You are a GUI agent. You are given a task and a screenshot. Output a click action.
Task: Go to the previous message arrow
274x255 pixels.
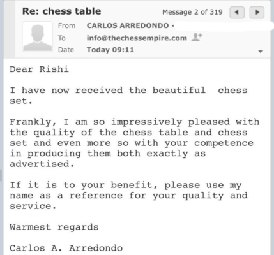click(x=237, y=13)
